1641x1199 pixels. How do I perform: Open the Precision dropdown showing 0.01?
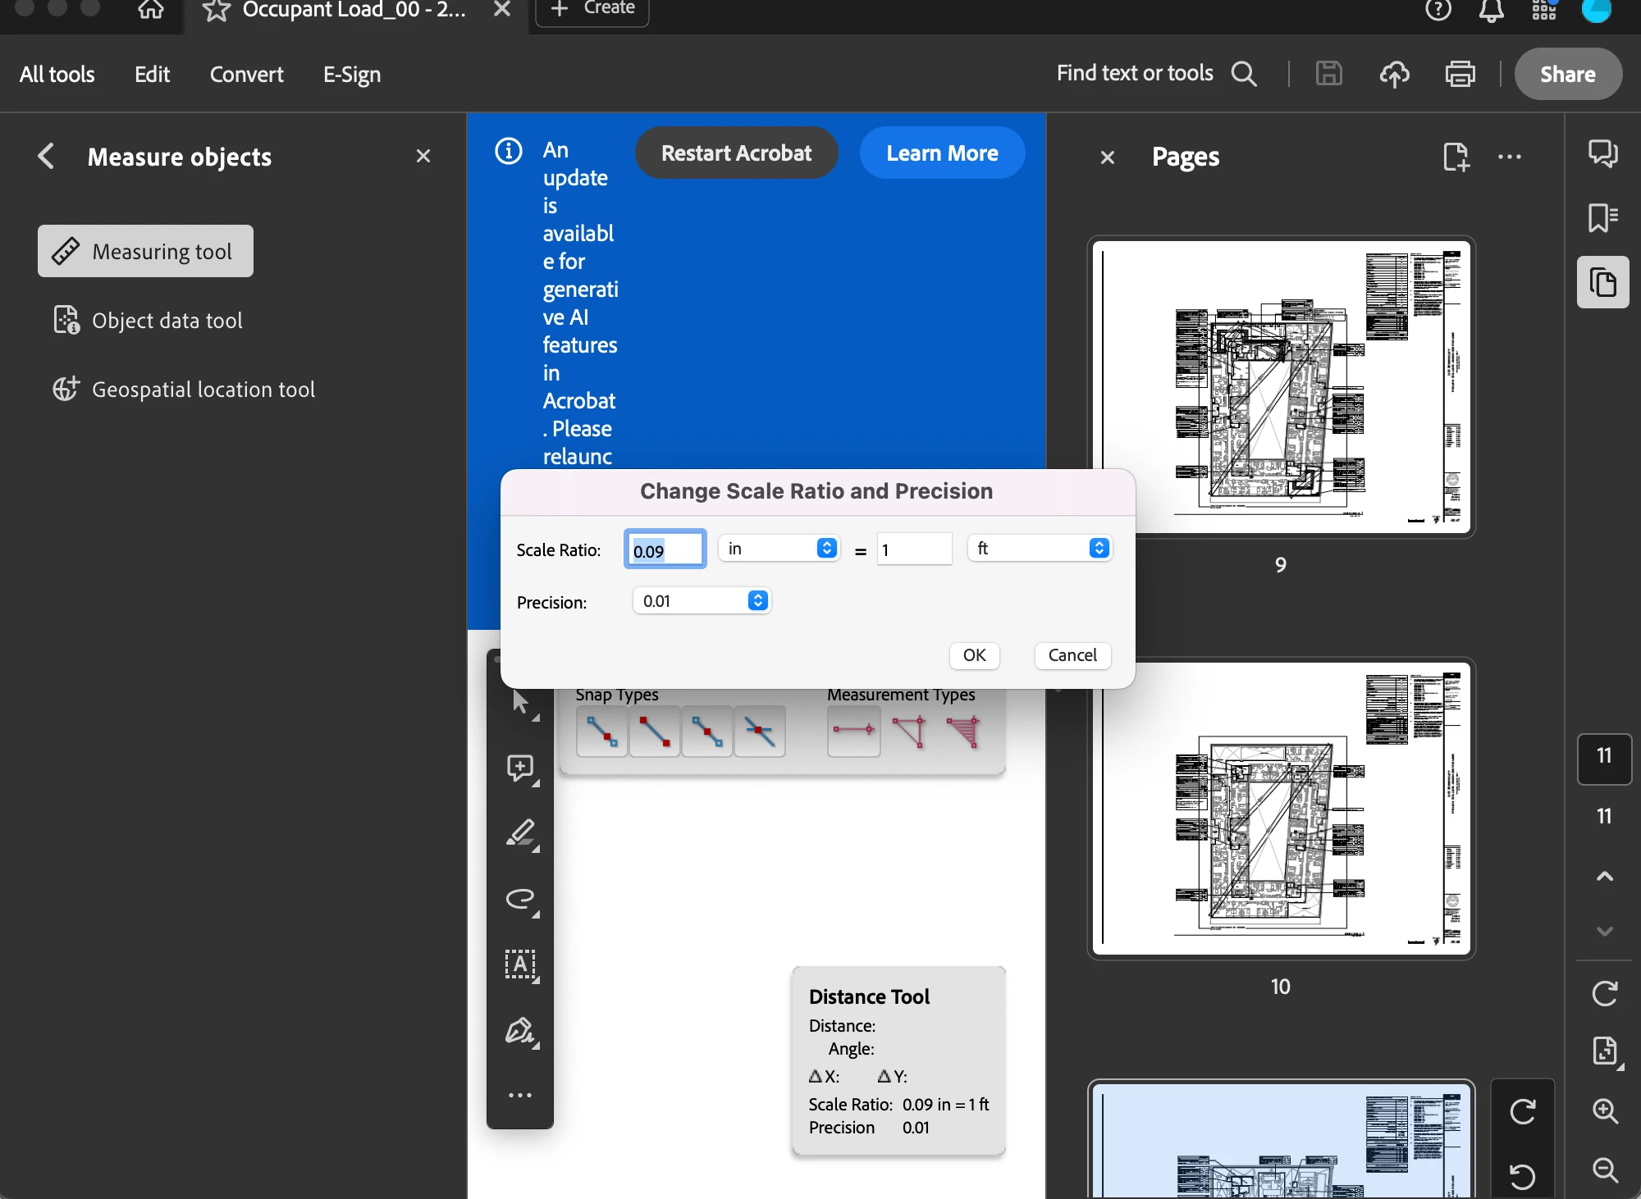(x=702, y=600)
